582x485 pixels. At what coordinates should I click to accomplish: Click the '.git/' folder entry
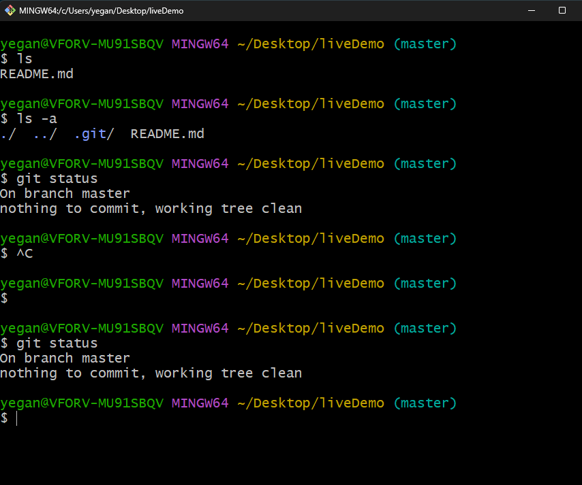tap(94, 134)
